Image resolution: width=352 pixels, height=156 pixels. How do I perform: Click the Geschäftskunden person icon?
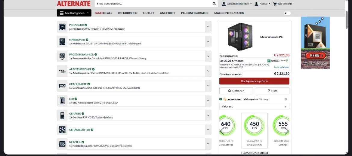[224, 4]
